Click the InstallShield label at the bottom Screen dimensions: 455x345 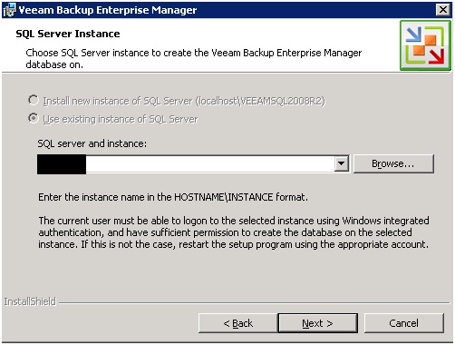(x=30, y=301)
